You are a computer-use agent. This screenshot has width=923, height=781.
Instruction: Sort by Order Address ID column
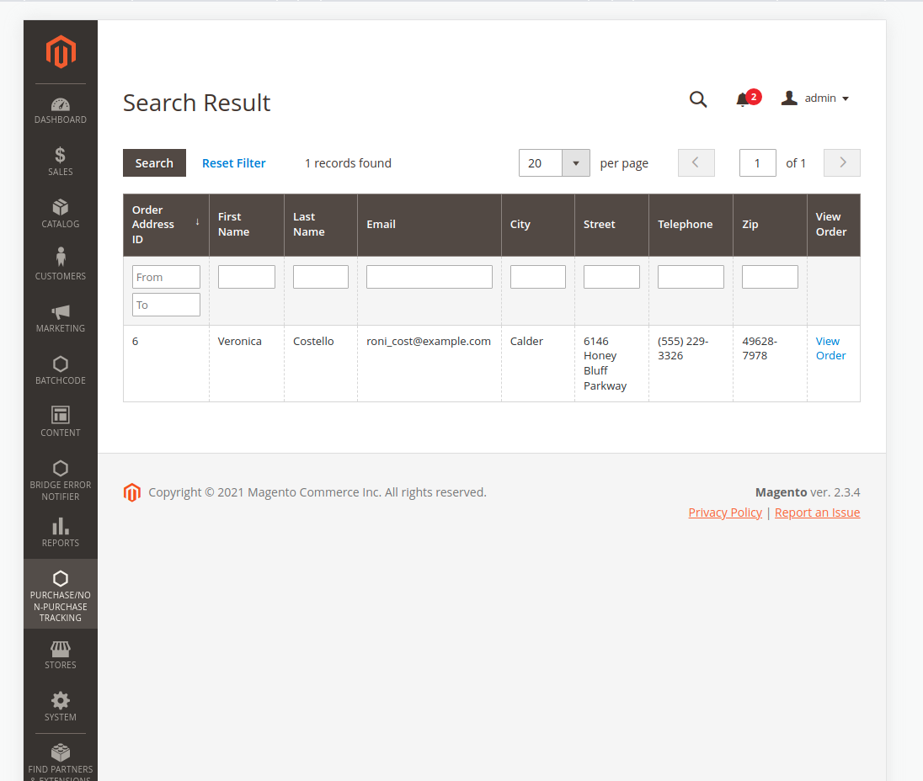166,225
